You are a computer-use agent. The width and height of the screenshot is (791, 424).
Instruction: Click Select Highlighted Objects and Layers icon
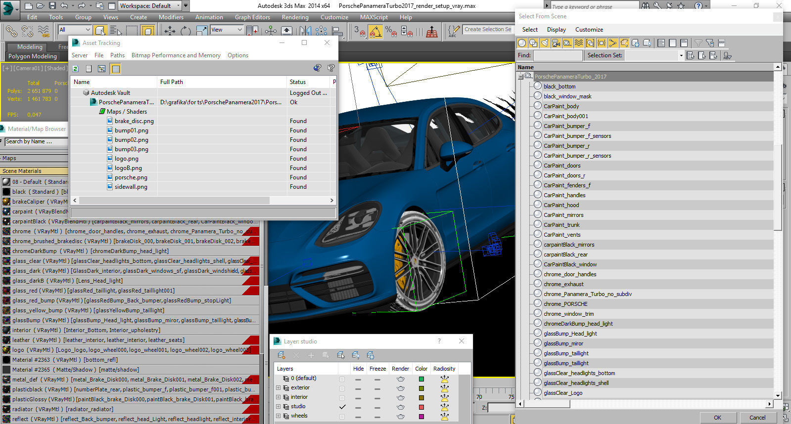point(340,355)
